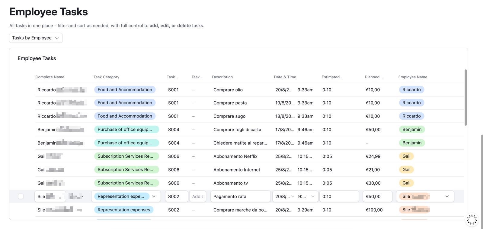Click the Benjamin tag in Comprare fogli di carta row

coord(412,130)
